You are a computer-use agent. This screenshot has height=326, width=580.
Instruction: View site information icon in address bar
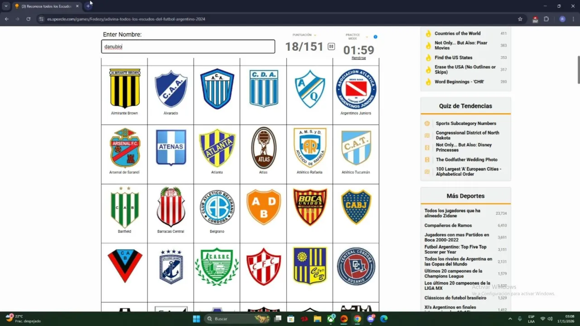(41, 19)
